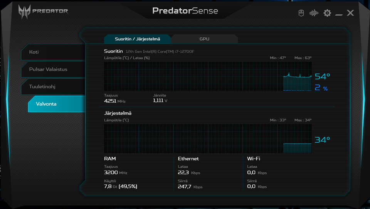Click the Järjestelmä temperature graph
The height and width of the screenshot is (209, 370).
[x=208, y=138]
